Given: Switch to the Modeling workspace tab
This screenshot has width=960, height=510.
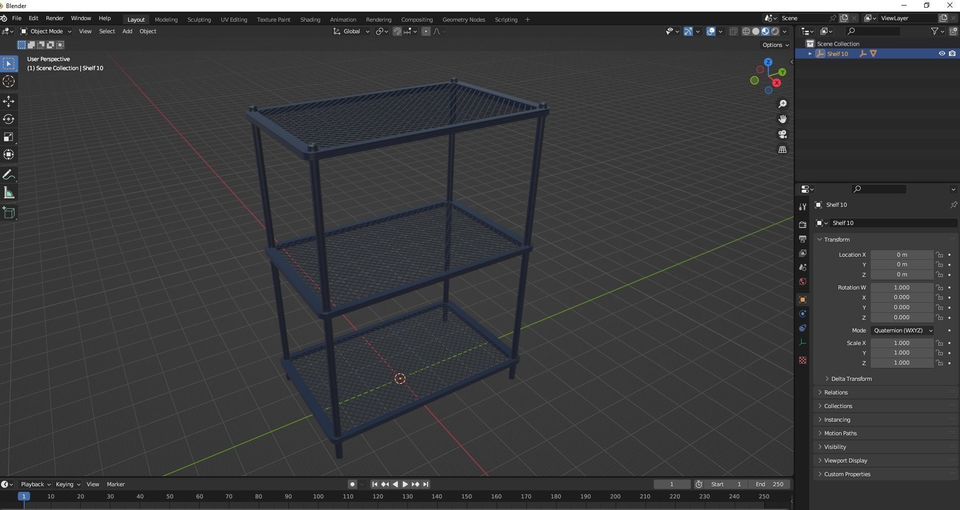Looking at the screenshot, I should point(166,20).
